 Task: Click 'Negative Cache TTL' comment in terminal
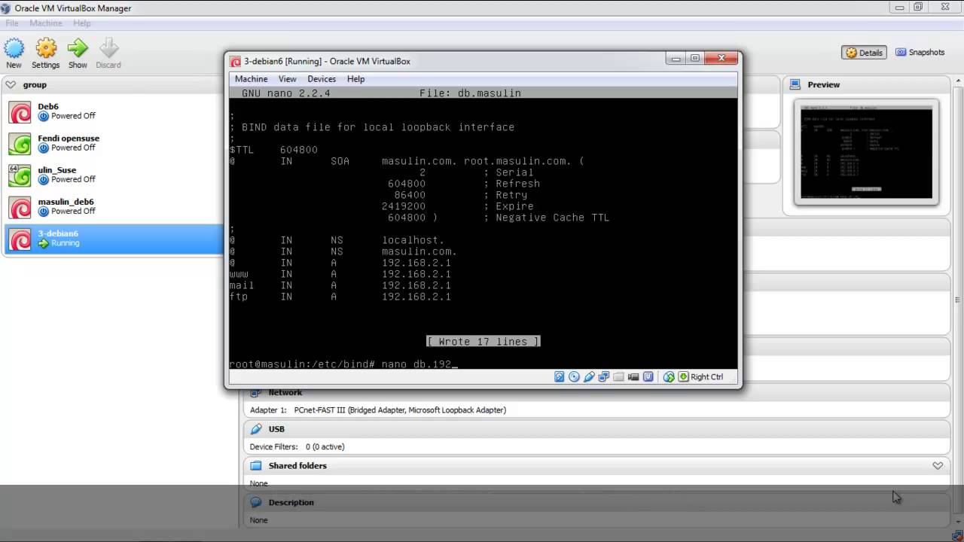(552, 218)
